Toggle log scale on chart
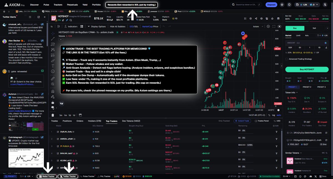Image resolution: width=333 pixels, height=179 pixels. pyautogui.click(x=274, y=115)
